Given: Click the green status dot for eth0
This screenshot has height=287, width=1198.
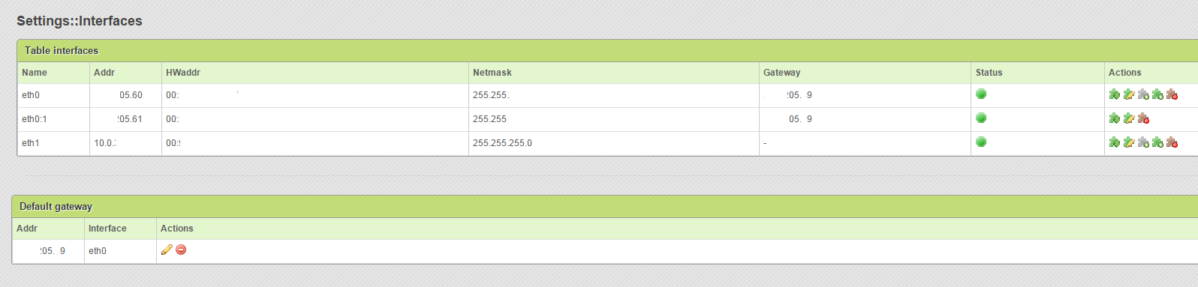Looking at the screenshot, I should 981,94.
